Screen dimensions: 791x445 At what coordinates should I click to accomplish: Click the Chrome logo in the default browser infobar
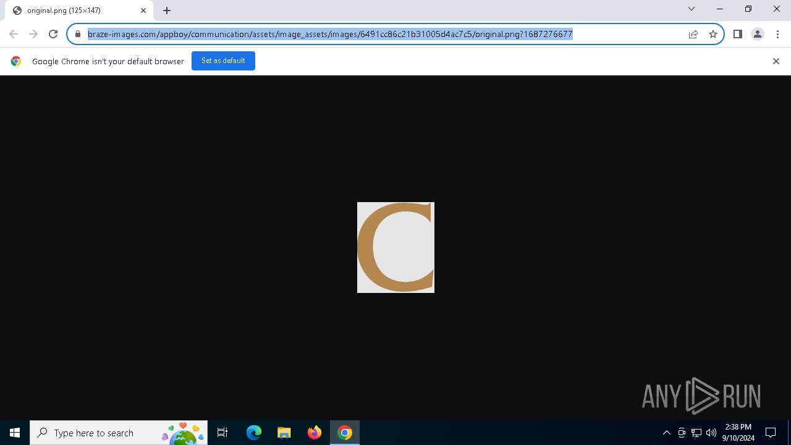pyautogui.click(x=16, y=61)
